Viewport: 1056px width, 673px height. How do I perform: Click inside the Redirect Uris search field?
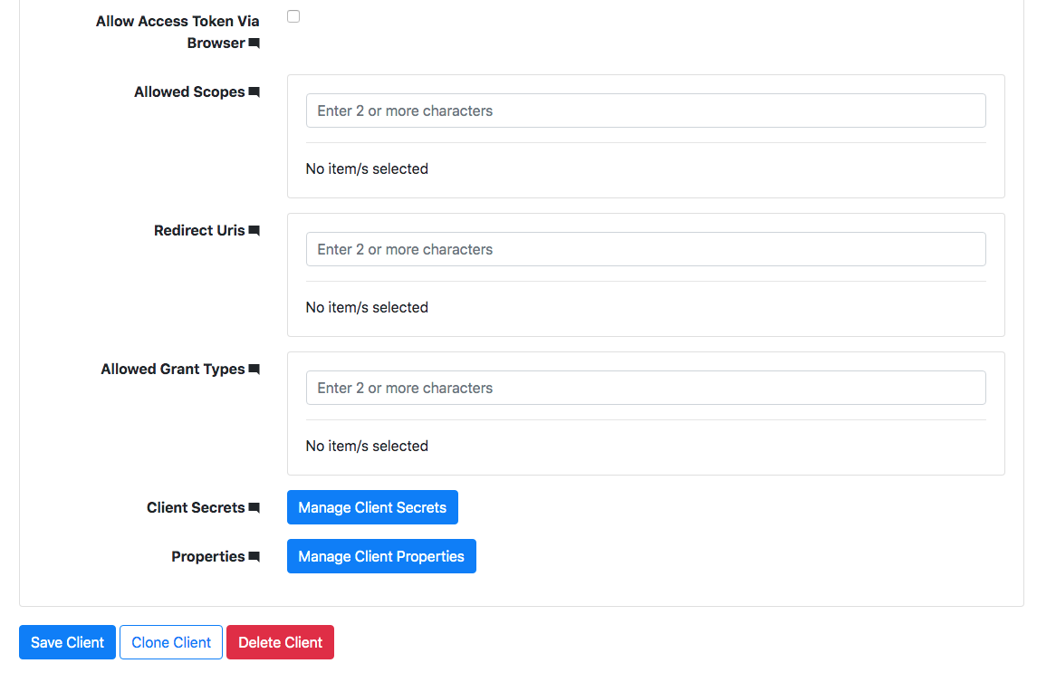[645, 249]
